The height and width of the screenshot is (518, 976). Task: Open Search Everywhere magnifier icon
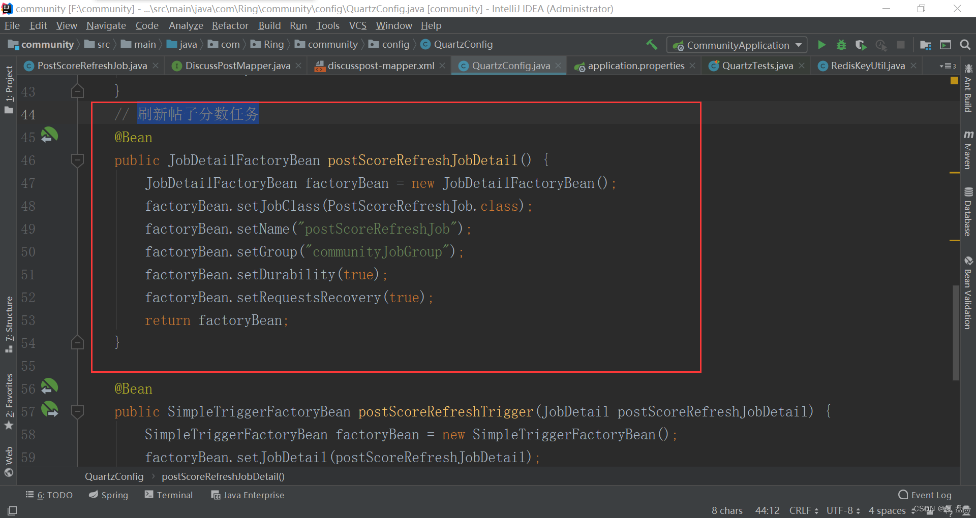coord(965,45)
